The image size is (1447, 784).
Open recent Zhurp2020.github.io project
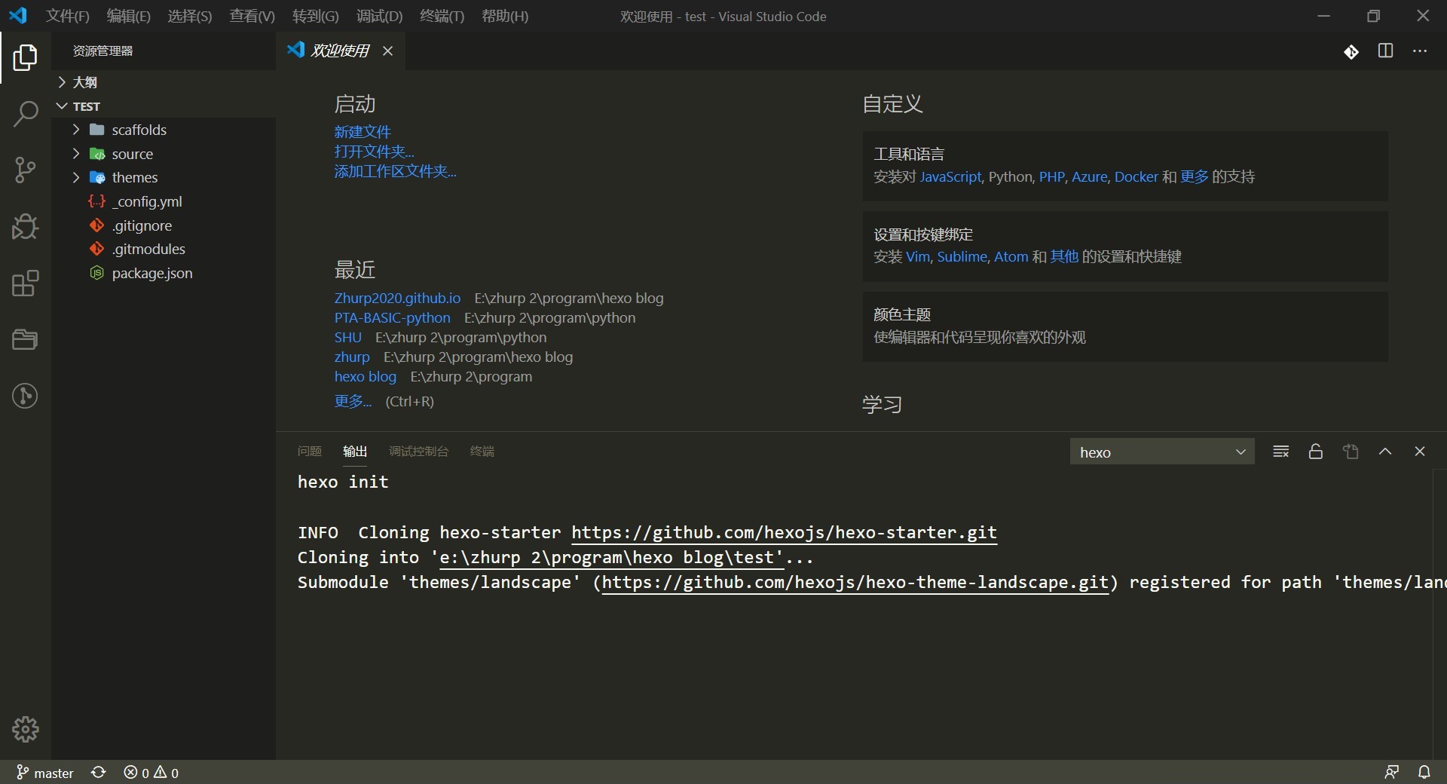click(x=397, y=299)
